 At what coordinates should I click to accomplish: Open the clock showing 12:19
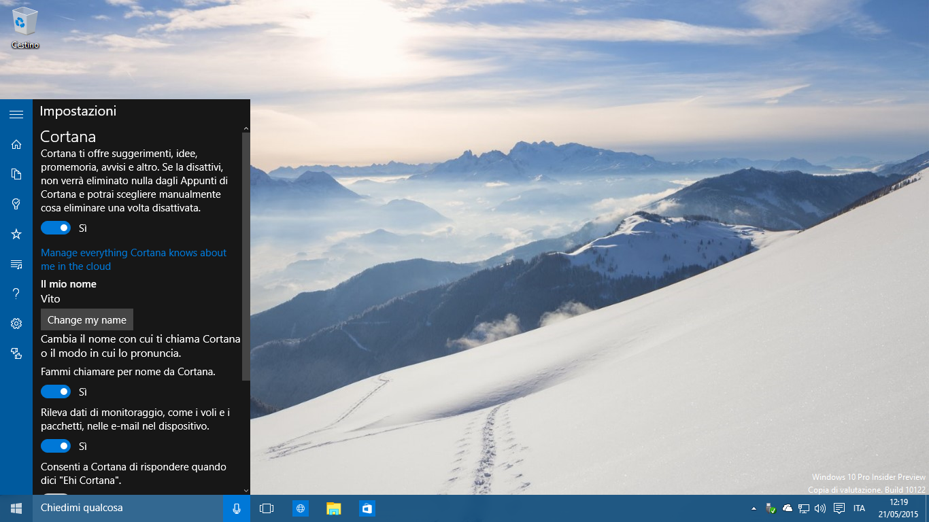(x=898, y=508)
